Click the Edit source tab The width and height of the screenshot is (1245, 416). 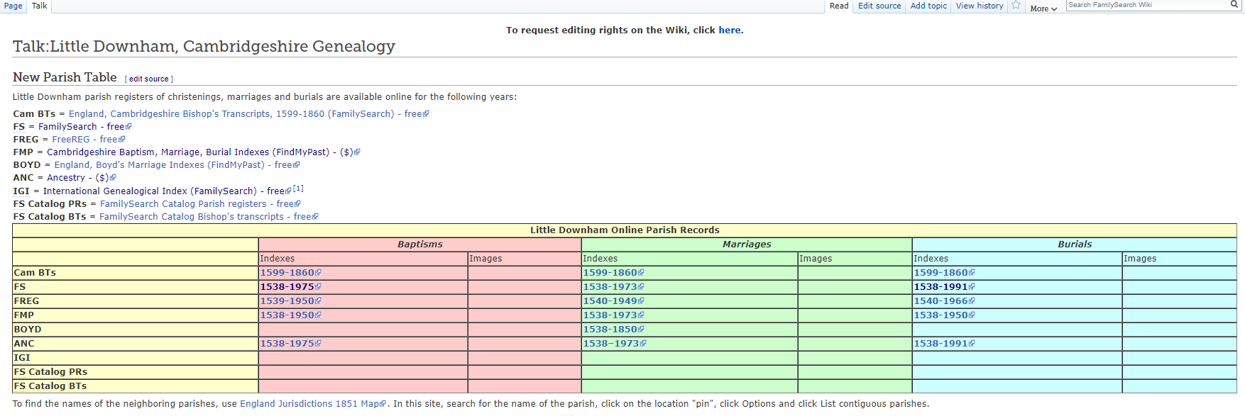(x=879, y=6)
